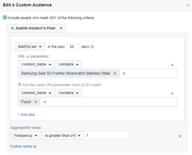Open the AddToCart event dropdown
The height and width of the screenshot is (155, 192).
(30, 47)
